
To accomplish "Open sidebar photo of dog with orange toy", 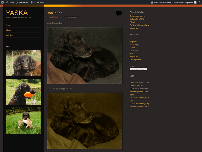I will point(23,92).
